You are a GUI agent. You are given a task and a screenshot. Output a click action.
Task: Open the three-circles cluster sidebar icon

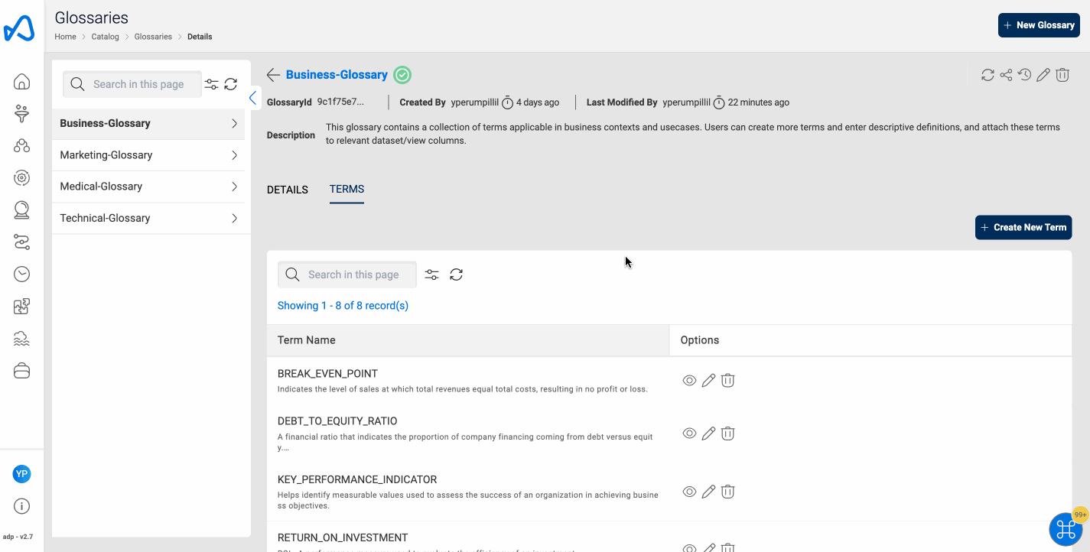(x=22, y=146)
